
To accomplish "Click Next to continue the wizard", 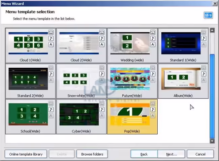I will 171,154.
